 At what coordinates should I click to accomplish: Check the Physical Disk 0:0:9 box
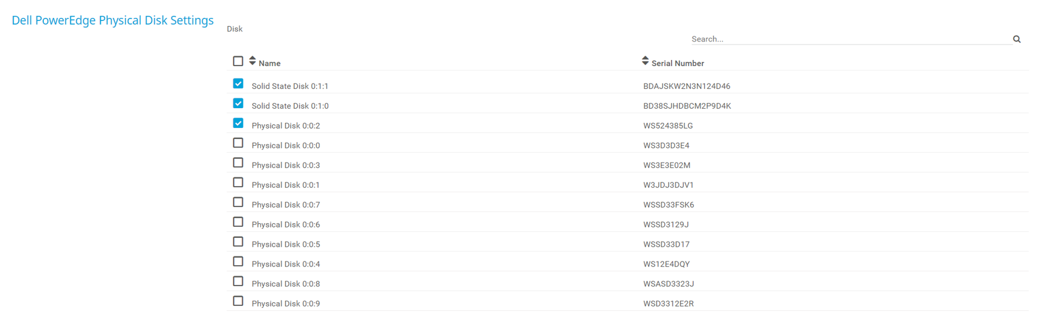238,301
